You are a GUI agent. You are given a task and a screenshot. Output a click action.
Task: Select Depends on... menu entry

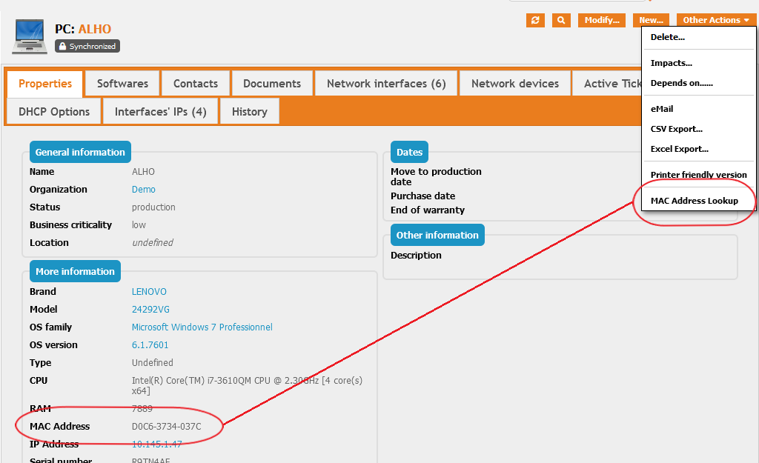point(681,83)
